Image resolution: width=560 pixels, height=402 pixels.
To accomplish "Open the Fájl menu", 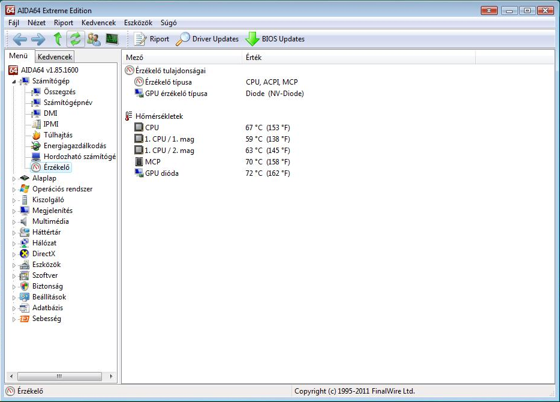I will (14, 23).
